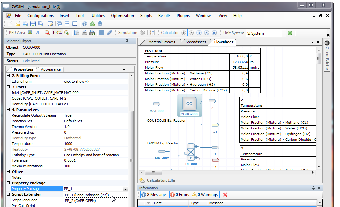Screen dimensions: 340x207
Task: Click the Simulation configure brick icon
Action: (x=142, y=33)
